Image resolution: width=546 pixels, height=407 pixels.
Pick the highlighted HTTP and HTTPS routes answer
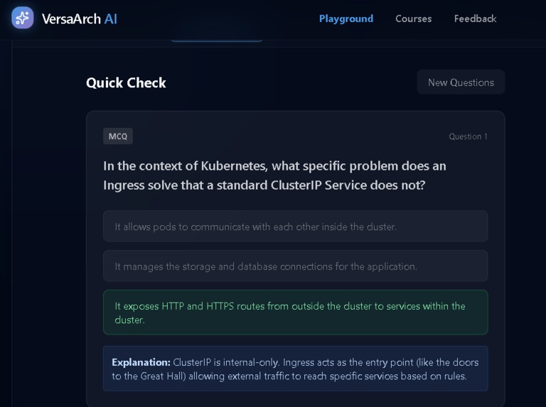pyautogui.click(x=295, y=313)
